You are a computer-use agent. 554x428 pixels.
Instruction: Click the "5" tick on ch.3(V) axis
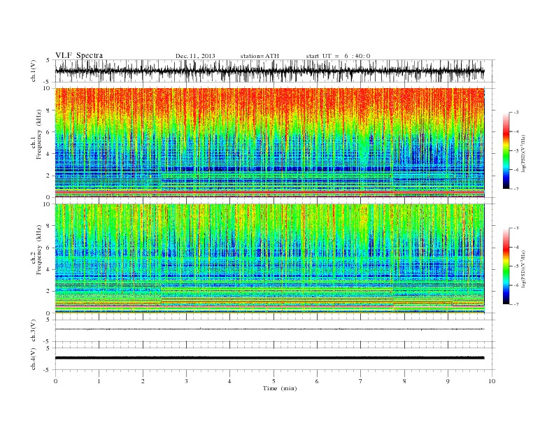pos(48,320)
